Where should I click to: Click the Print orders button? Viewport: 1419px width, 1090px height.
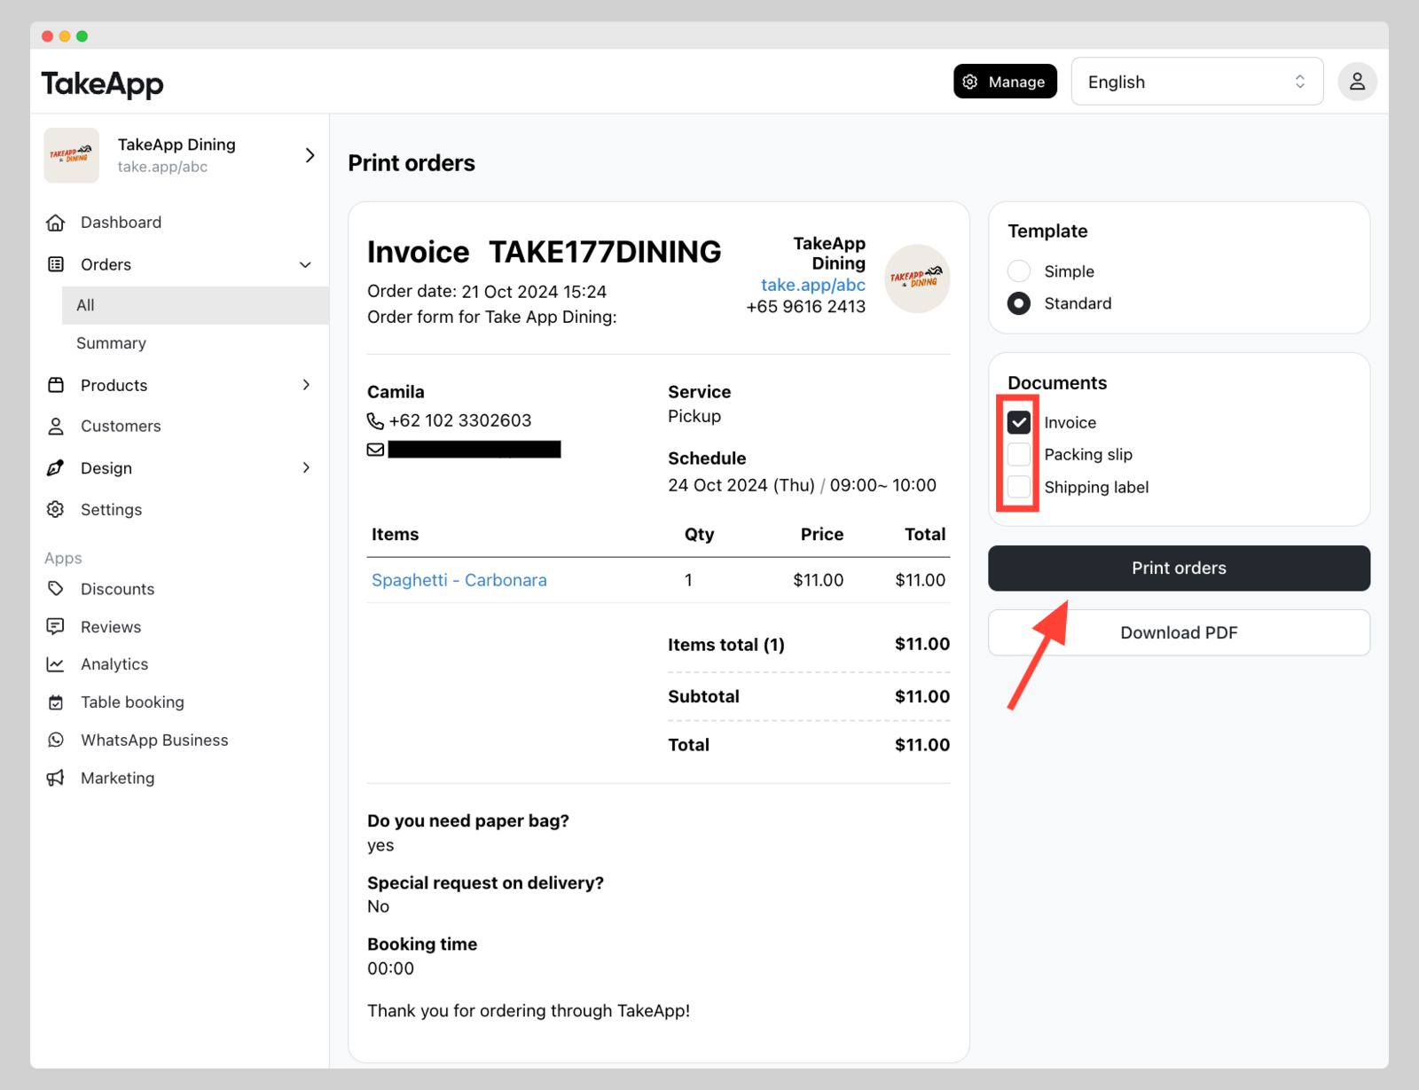[1179, 569]
